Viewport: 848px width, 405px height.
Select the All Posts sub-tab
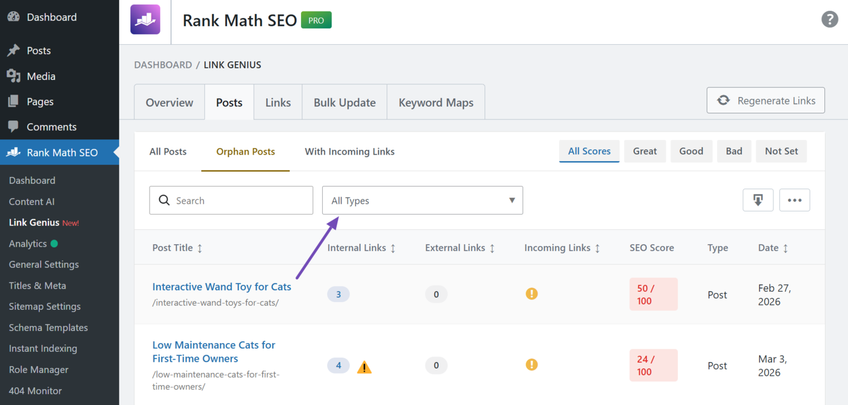click(168, 152)
